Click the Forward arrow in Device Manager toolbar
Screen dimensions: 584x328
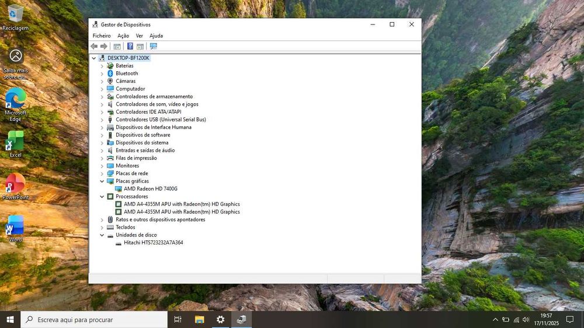[104, 46]
